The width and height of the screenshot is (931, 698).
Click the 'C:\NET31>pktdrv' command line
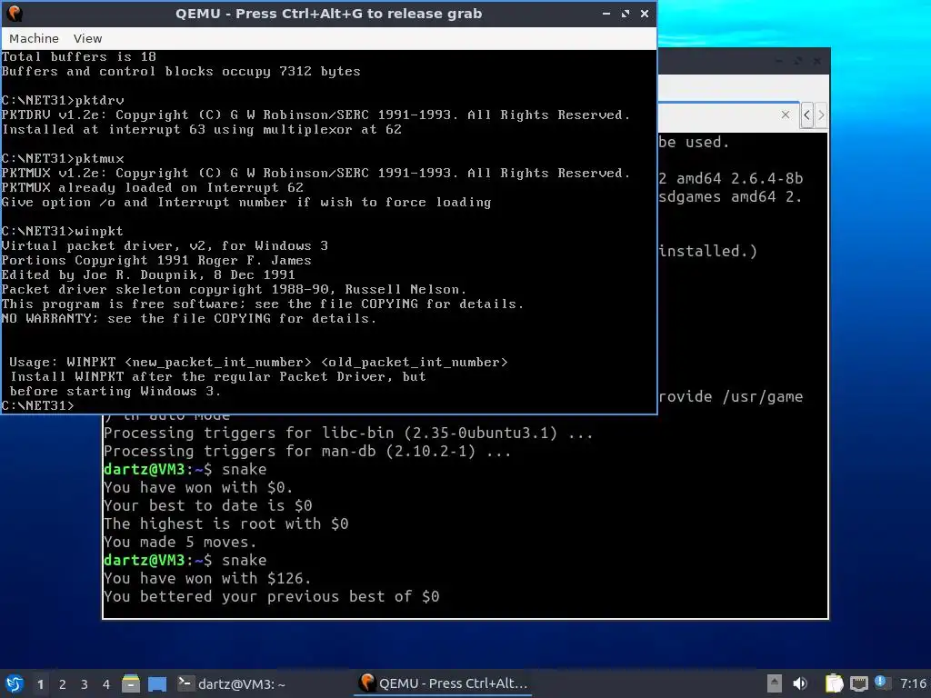tap(63, 100)
